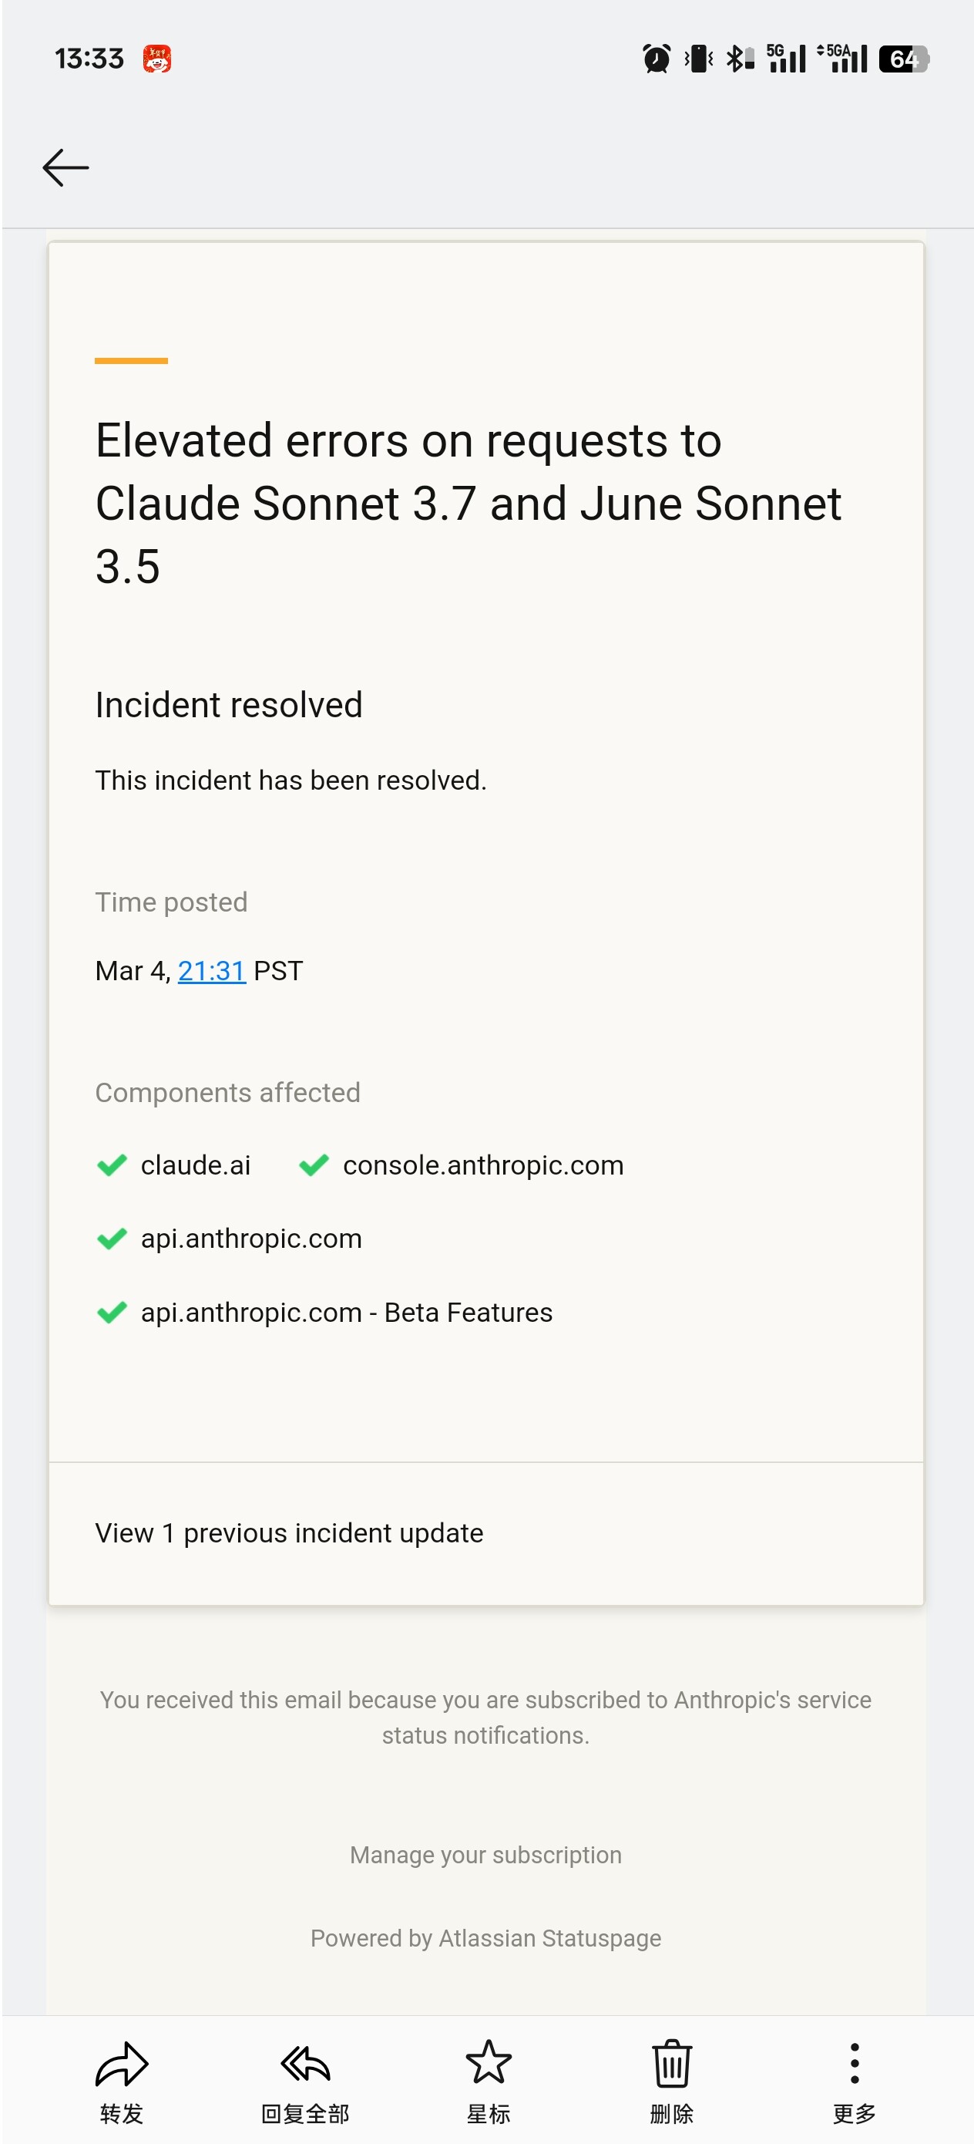
Task: Tap the Elevated errors incident title
Action: (469, 503)
